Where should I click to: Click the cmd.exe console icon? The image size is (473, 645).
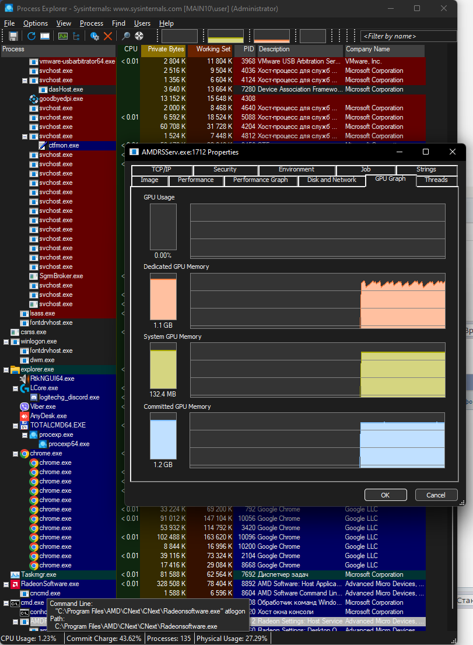[15, 604]
